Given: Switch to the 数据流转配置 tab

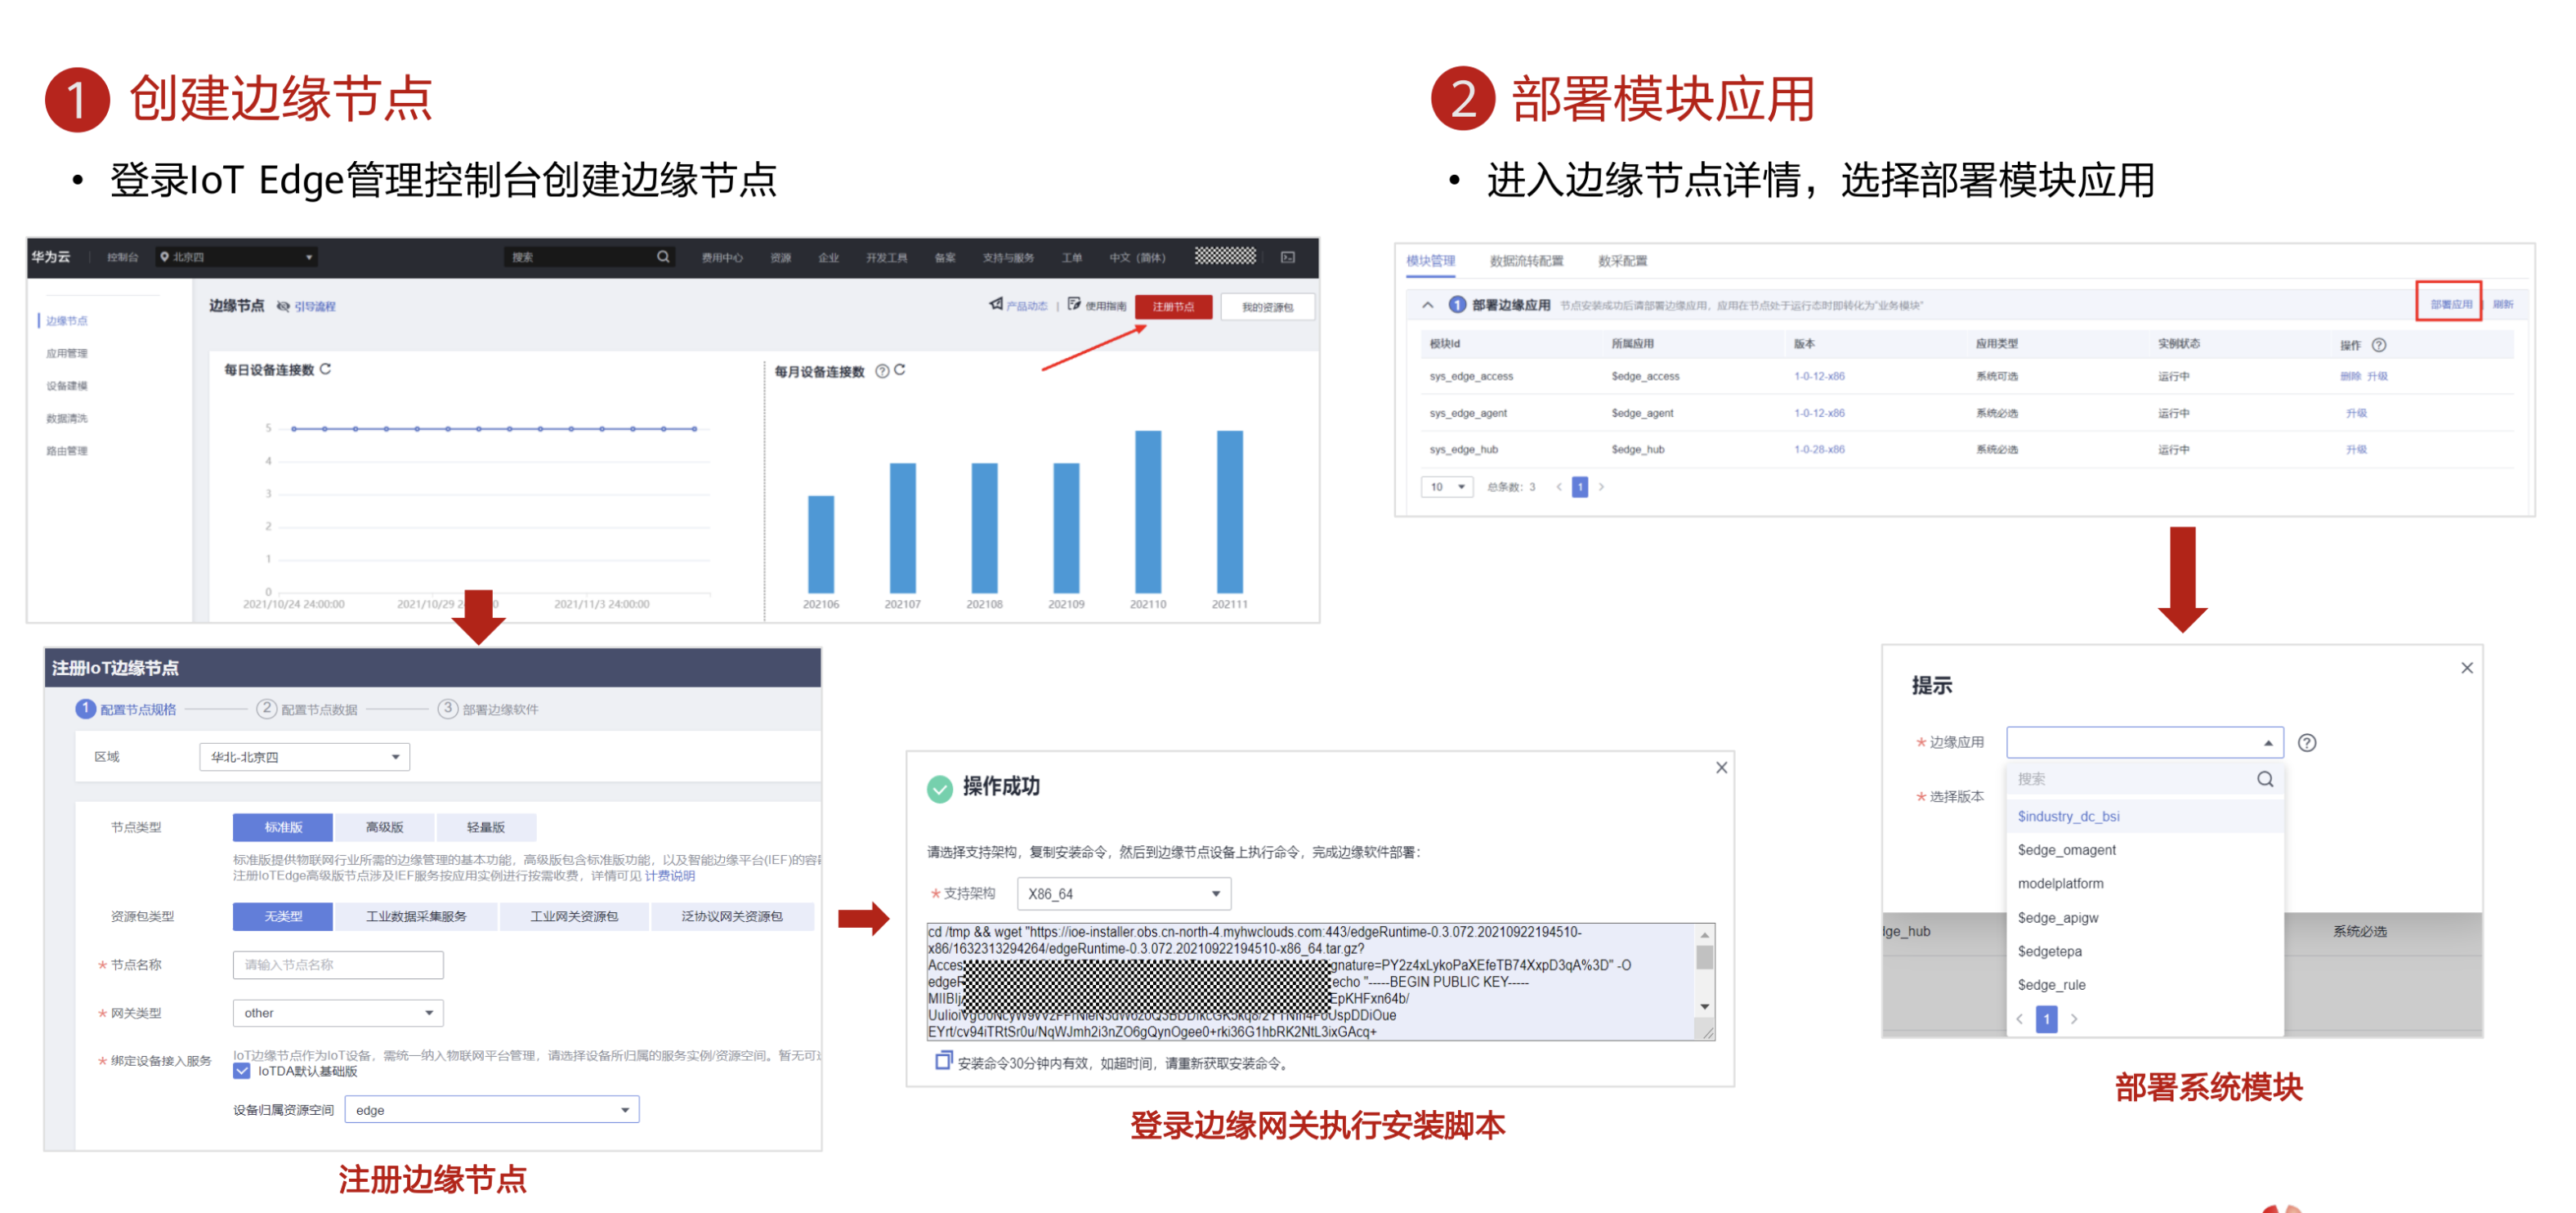Looking at the screenshot, I should click(x=1526, y=261).
